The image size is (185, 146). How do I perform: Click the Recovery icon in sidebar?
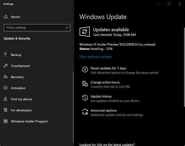(x=5, y=77)
